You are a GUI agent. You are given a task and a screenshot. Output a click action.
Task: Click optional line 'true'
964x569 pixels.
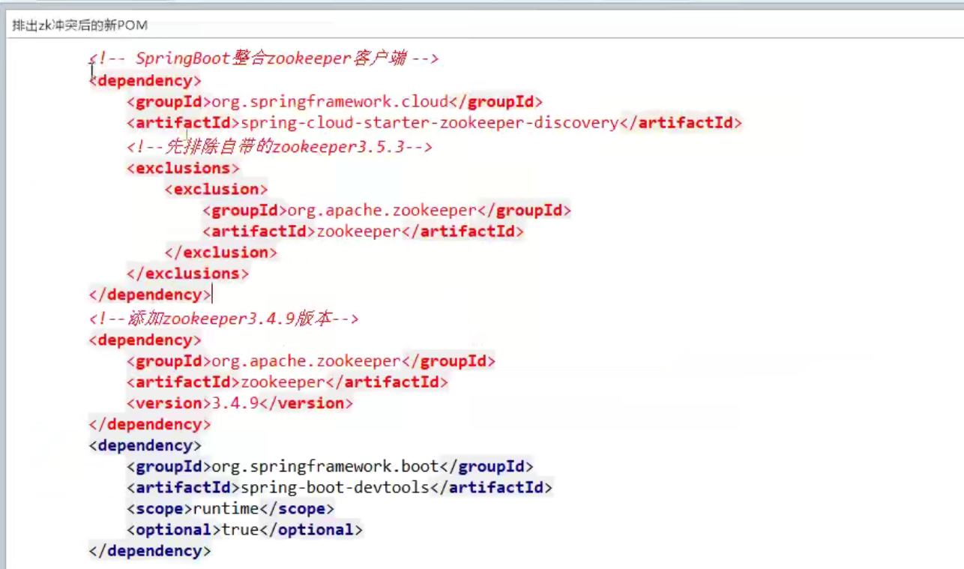(244, 529)
